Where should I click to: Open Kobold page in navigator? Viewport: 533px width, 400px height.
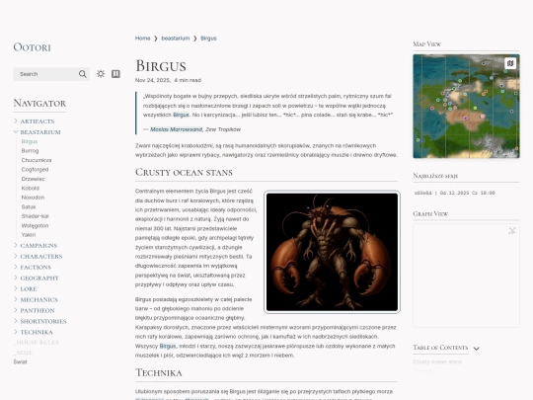coord(31,188)
